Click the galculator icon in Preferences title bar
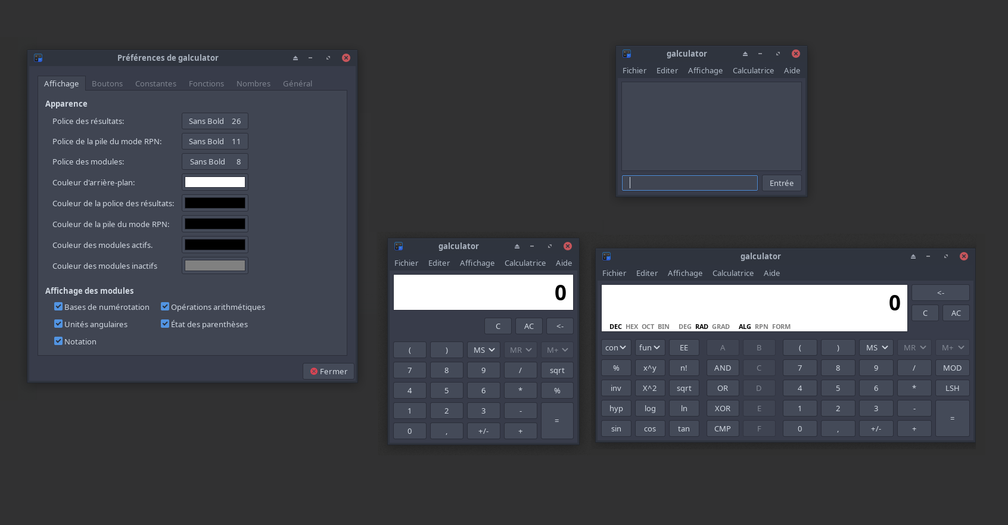The height and width of the screenshot is (525, 1008). coord(38,58)
